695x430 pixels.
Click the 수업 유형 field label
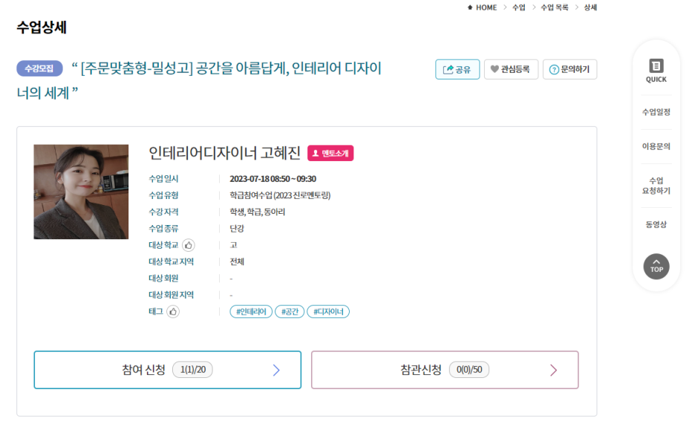[163, 195]
